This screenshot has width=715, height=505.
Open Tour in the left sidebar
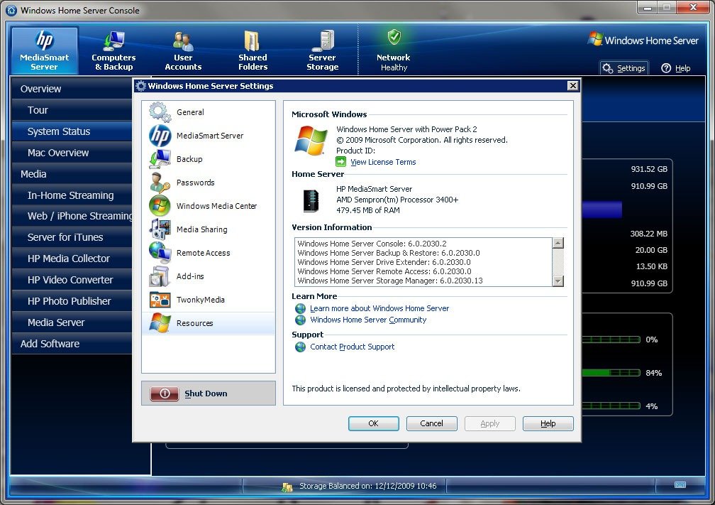coord(72,110)
